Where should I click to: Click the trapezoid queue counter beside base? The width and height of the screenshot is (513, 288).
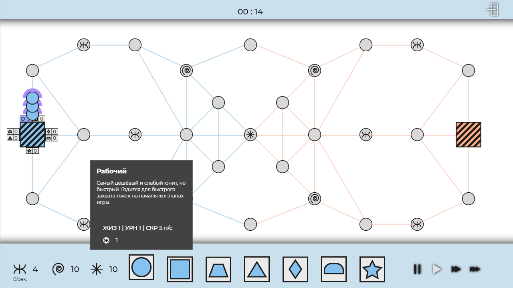13,131
